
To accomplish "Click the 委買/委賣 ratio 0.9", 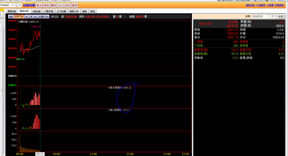I will coord(282,58).
